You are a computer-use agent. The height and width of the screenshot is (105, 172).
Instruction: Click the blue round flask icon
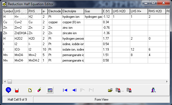click(8, 90)
